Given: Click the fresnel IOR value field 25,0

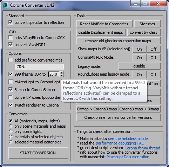Looking at the screenshot, I should pos(54,74).
